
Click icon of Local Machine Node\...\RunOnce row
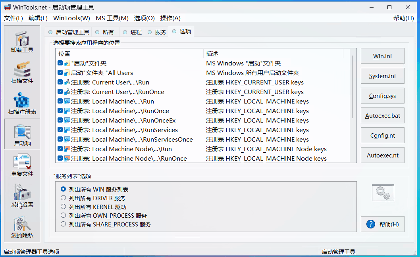[67, 159]
